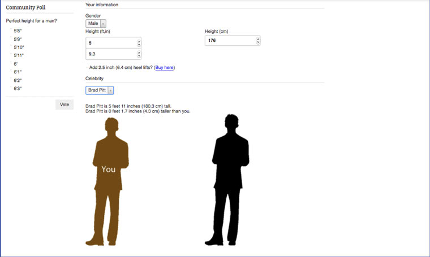Open the Gender dropdown set to Male
The width and height of the screenshot is (430, 257).
click(96, 24)
